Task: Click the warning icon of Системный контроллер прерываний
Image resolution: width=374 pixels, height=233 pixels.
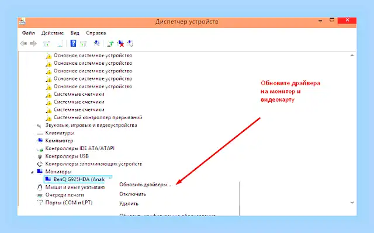Action: (49, 118)
